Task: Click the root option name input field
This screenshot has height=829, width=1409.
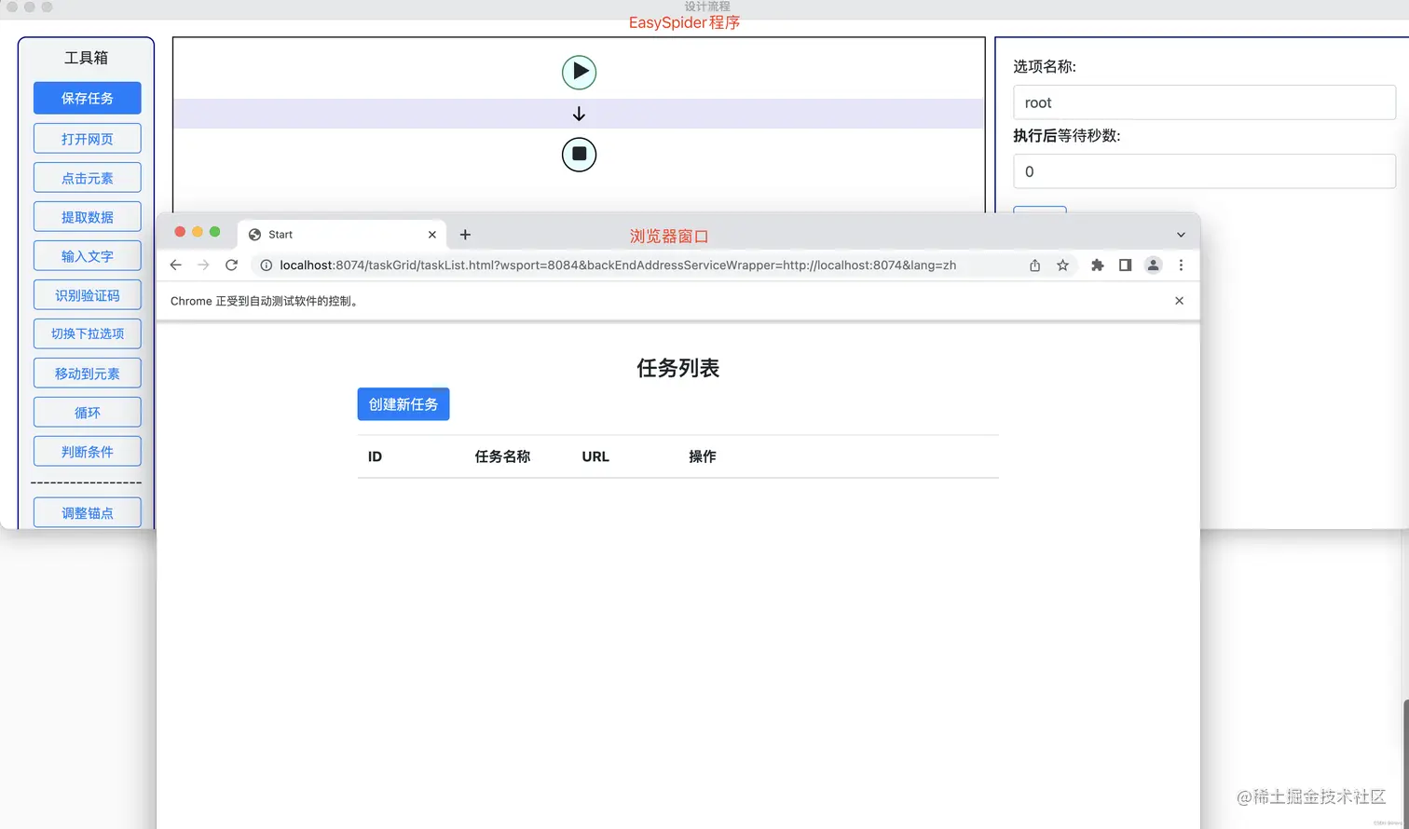Action: coord(1203,102)
